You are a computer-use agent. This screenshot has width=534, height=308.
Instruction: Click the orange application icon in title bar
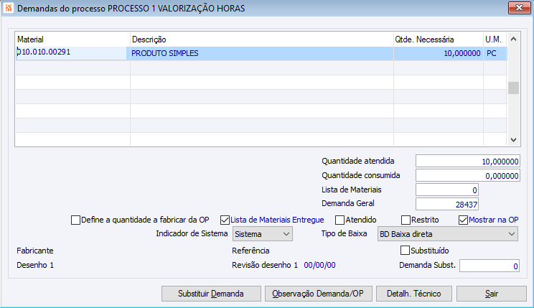click(x=8, y=8)
